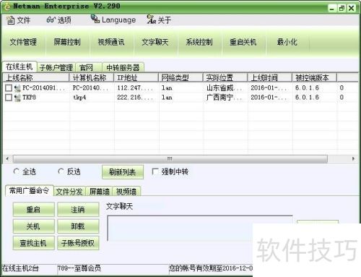Sort by the 被控端版本 column header
Viewport: 361px width, 277px height.
click(x=314, y=77)
